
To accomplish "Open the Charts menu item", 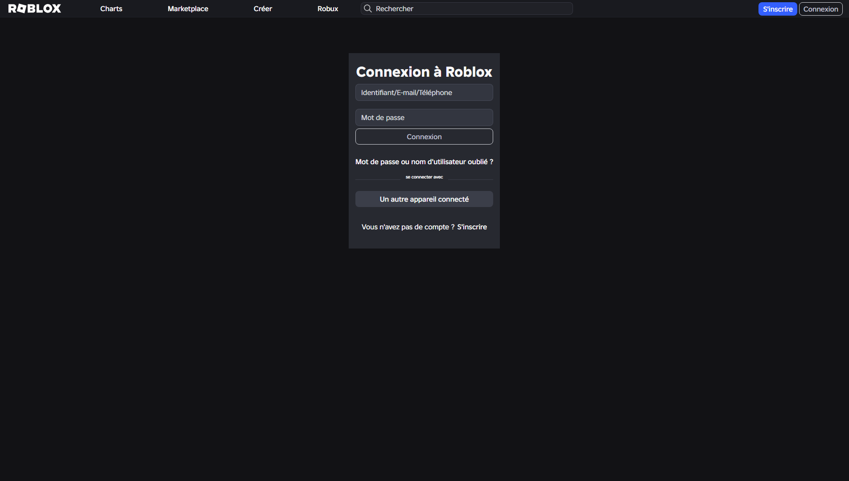I will coord(111,8).
